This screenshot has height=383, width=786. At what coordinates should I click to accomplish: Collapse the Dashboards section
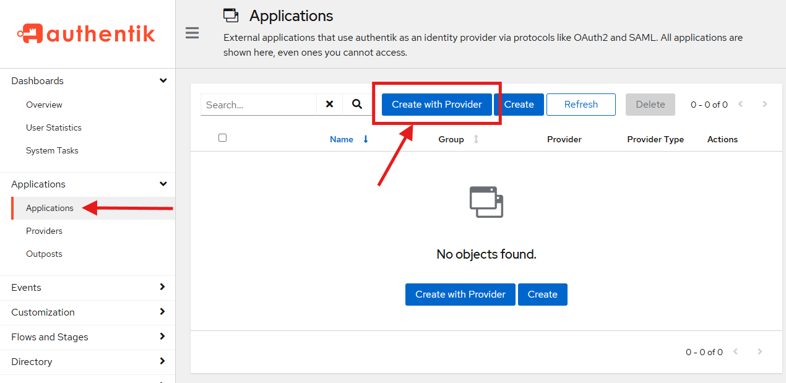tap(163, 80)
